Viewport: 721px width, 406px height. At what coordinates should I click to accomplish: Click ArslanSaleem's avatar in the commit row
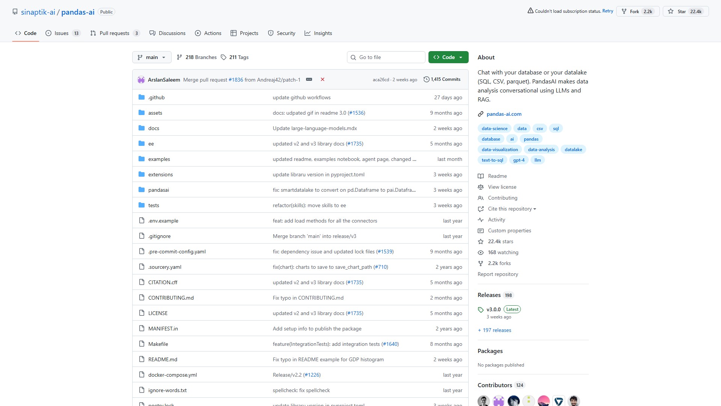point(141,80)
